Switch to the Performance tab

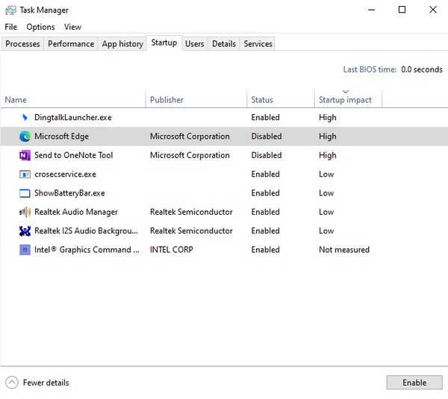[x=71, y=44]
